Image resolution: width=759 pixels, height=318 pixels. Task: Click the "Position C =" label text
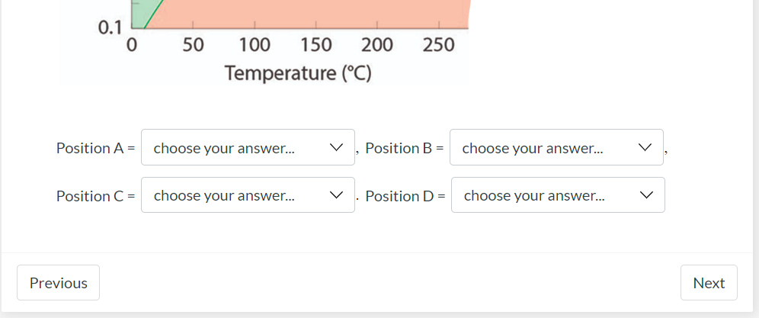pyautogui.click(x=95, y=196)
